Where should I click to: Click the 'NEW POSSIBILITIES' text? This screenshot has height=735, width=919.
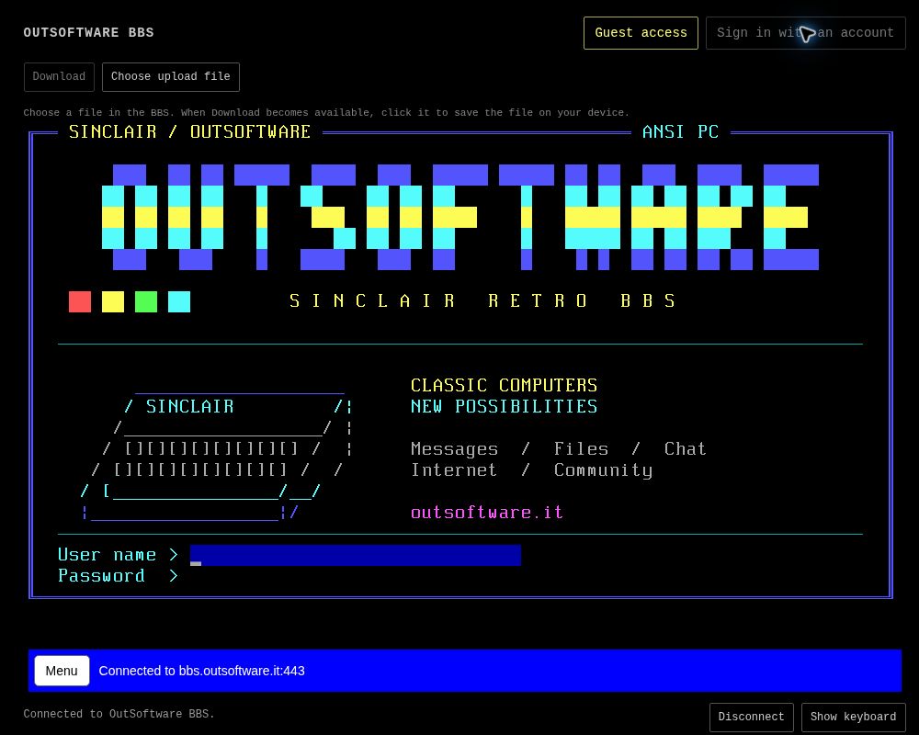point(504,407)
